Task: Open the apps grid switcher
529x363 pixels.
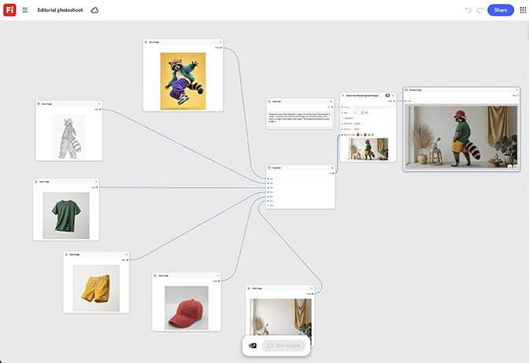Action: [523, 10]
